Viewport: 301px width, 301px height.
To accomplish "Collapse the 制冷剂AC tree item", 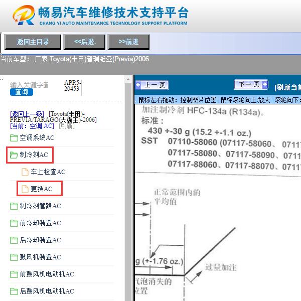I will coord(34,155).
